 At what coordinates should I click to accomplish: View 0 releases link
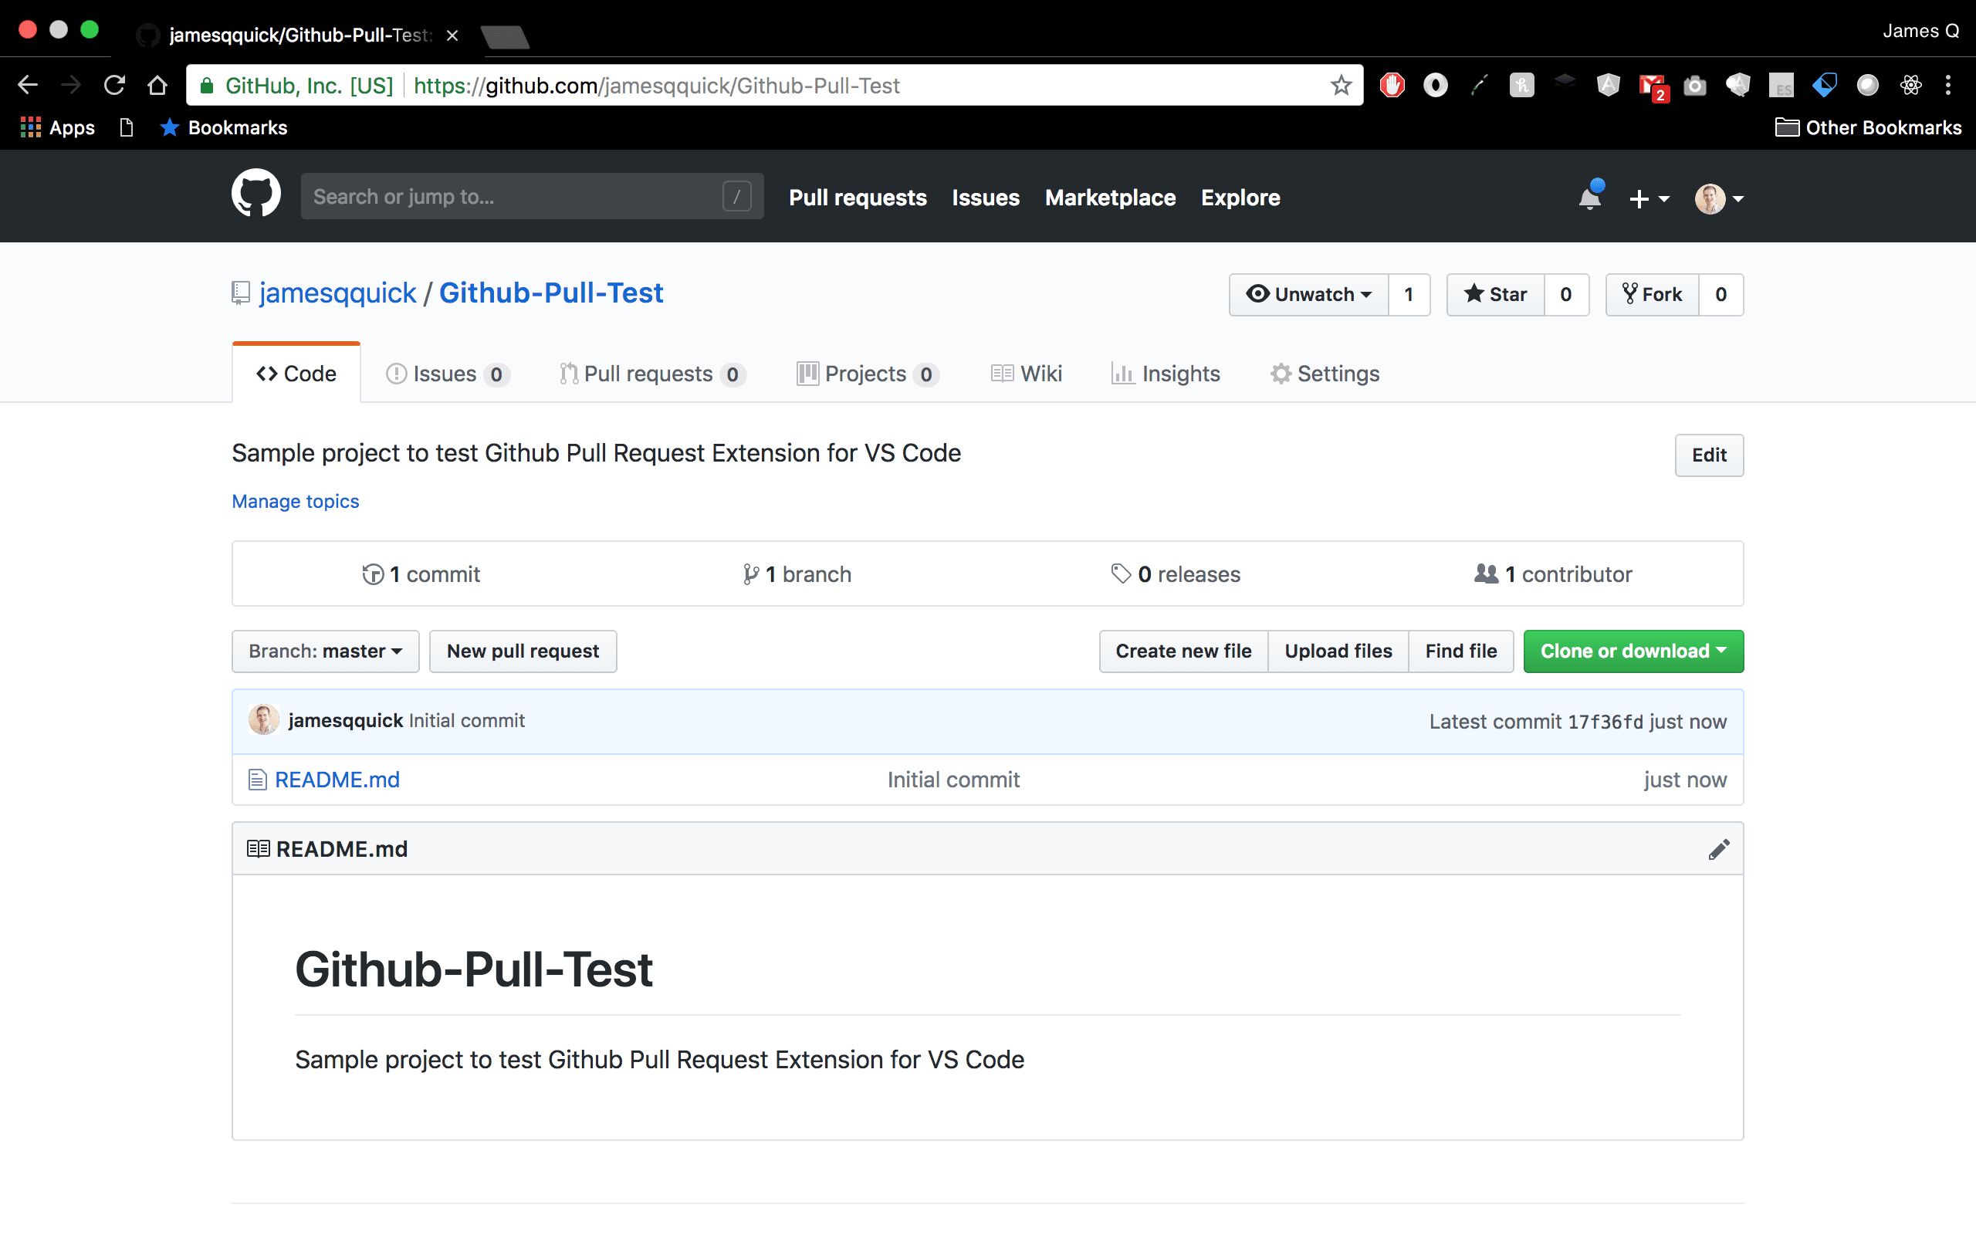1176,574
